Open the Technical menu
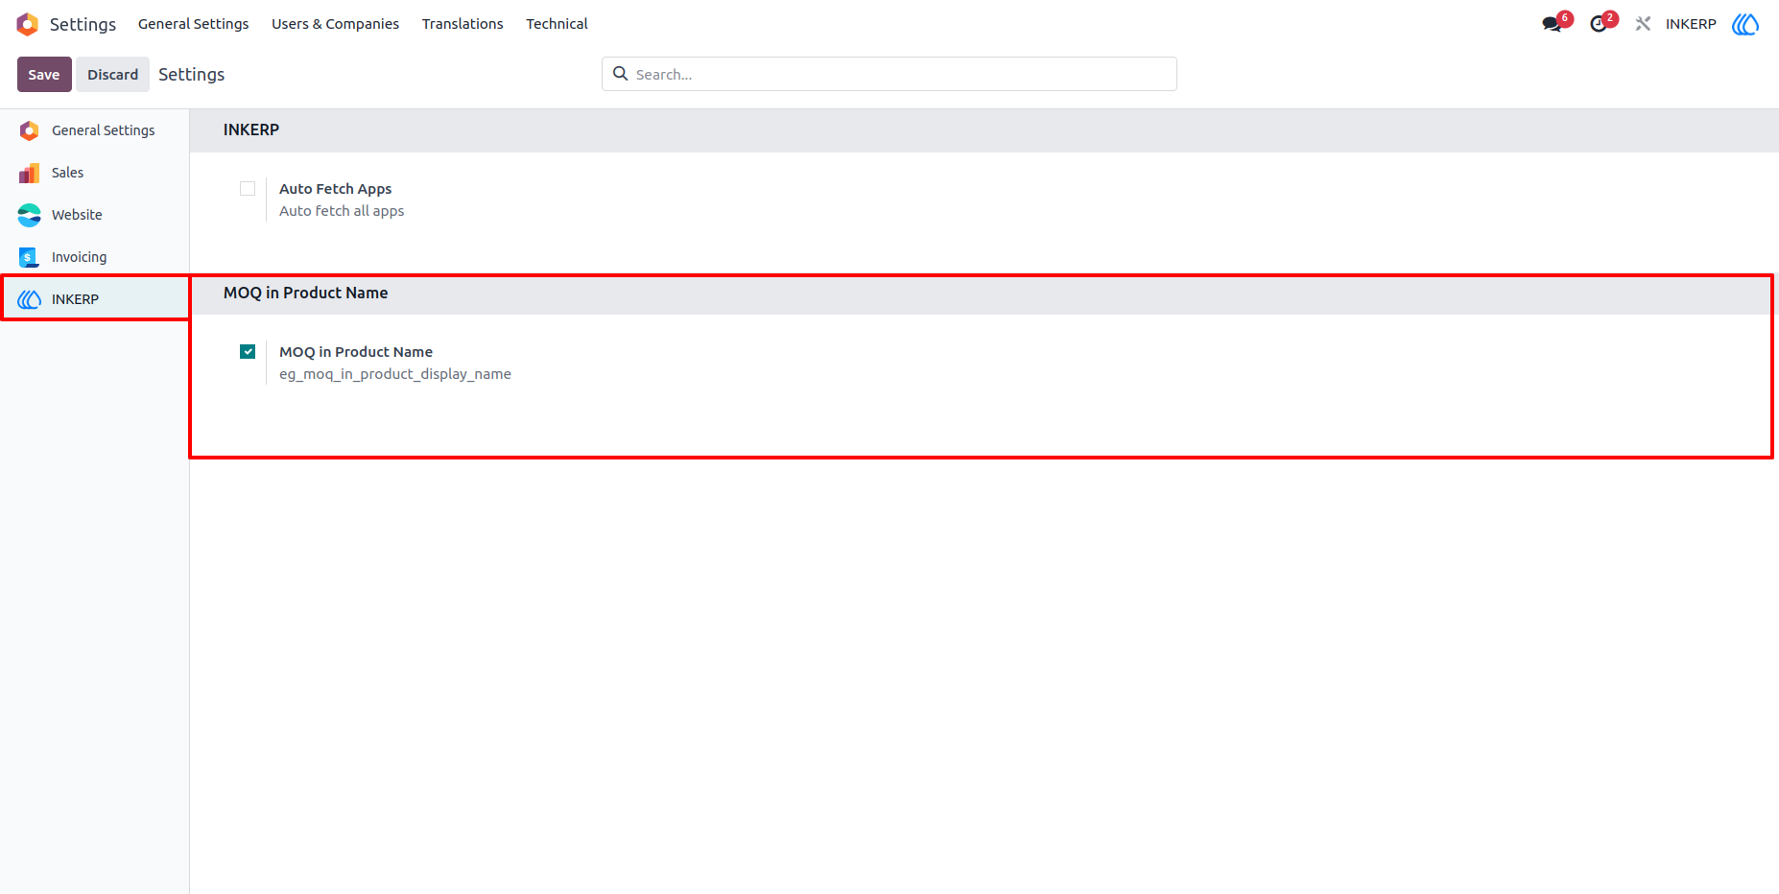This screenshot has height=894, width=1779. [557, 24]
